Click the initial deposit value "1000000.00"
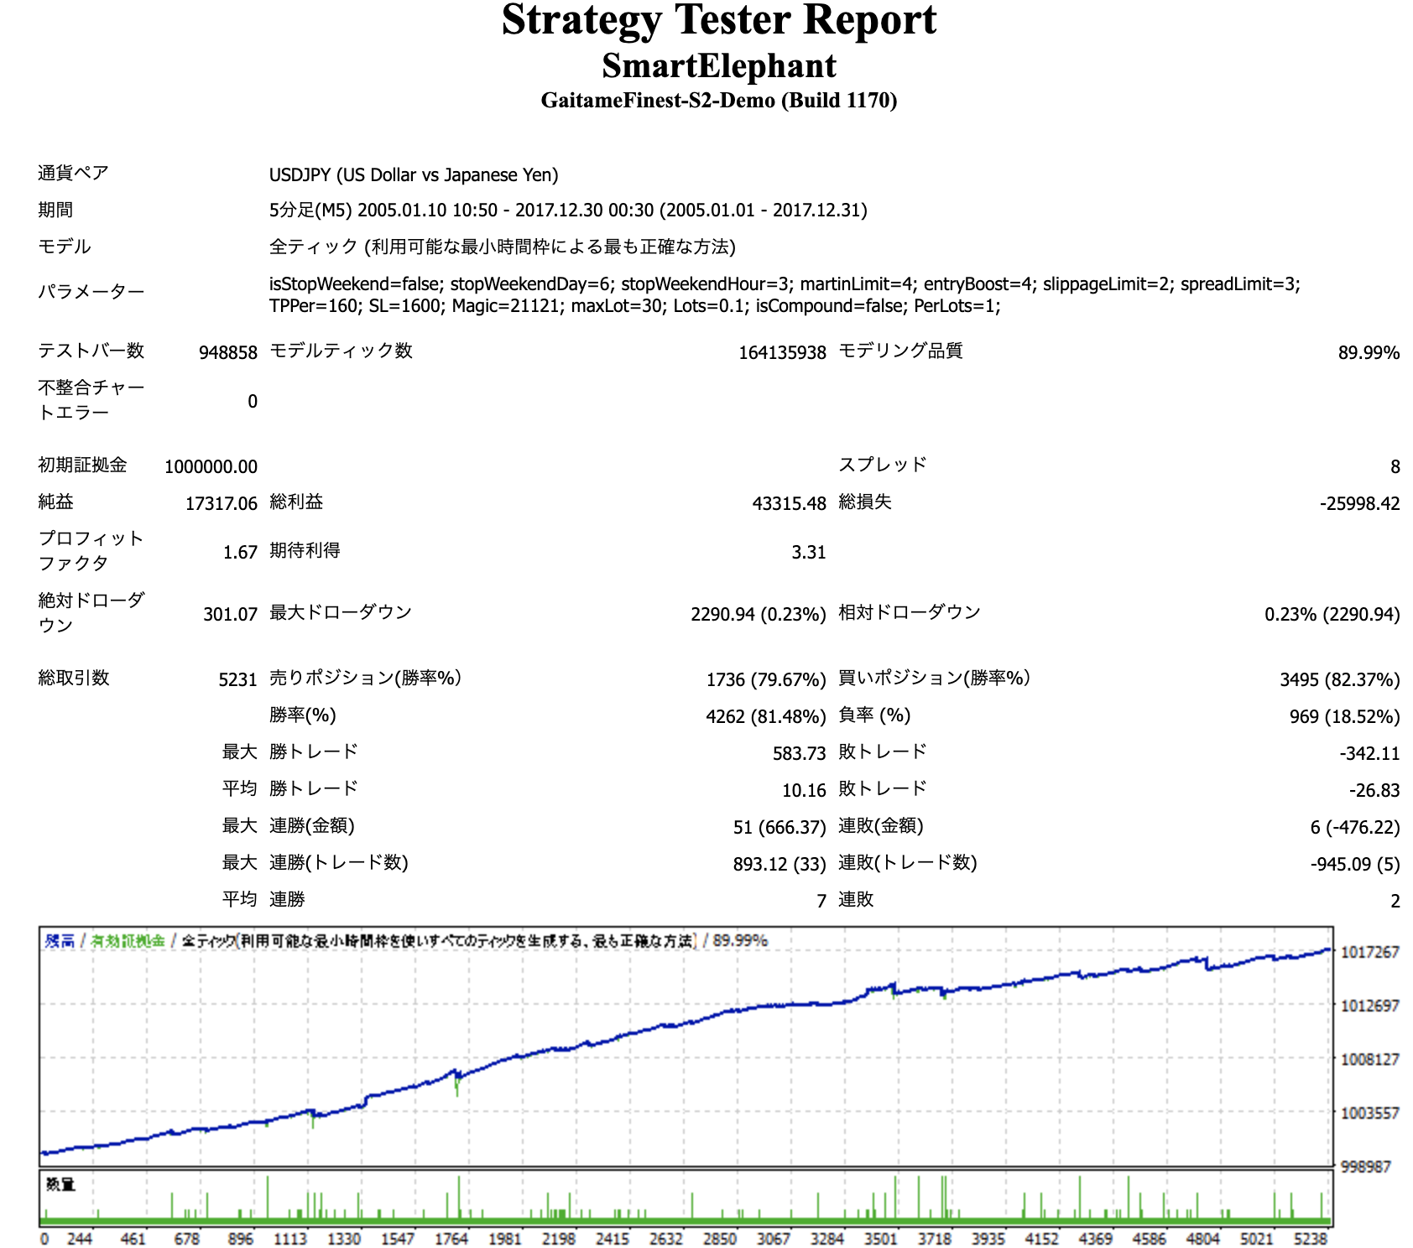 [211, 466]
